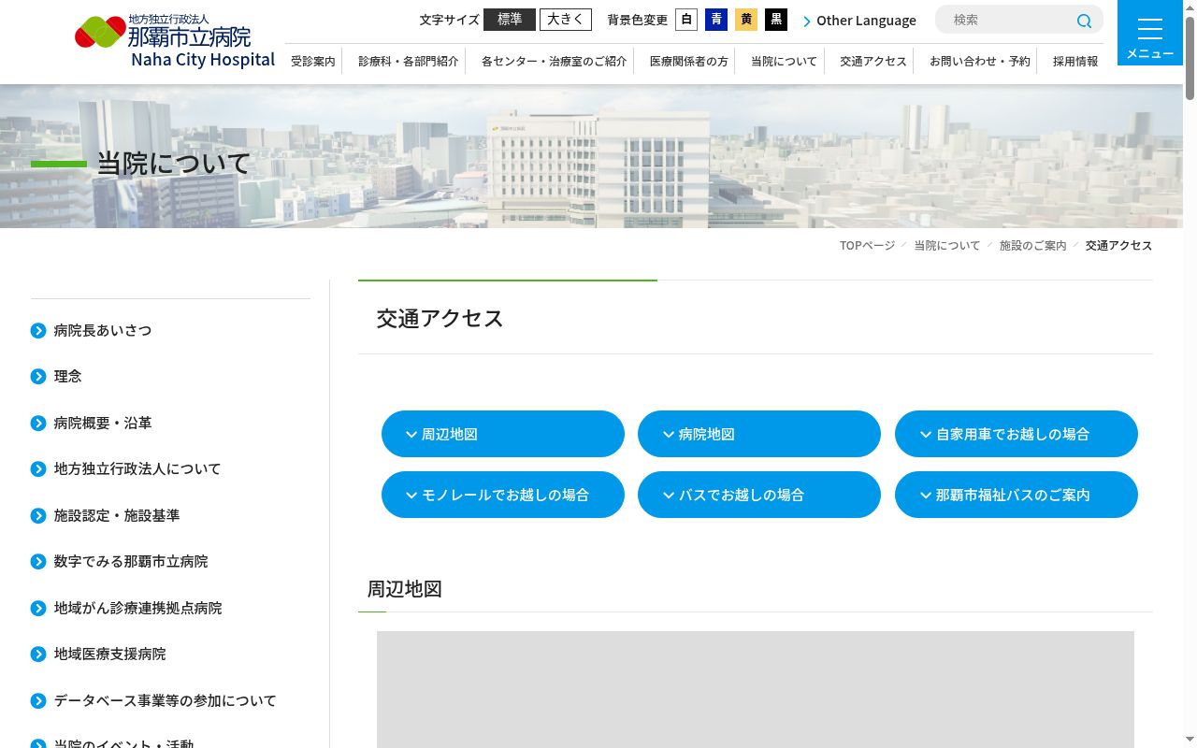
Task: Set text size to 大きく
Action: [566, 20]
